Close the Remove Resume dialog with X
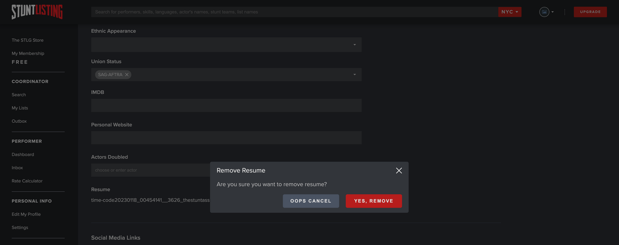This screenshot has height=245, width=619. 399,171
